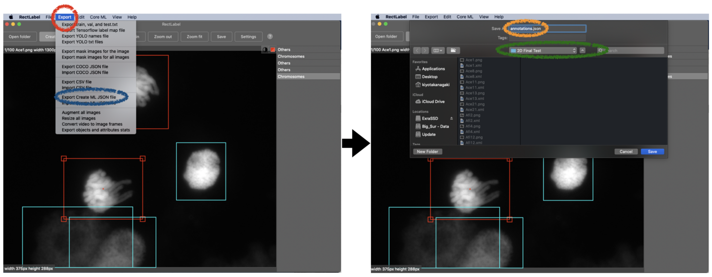Pick Augment all images from Export menu
This screenshot has height=277, width=712.
pyautogui.click(x=81, y=112)
